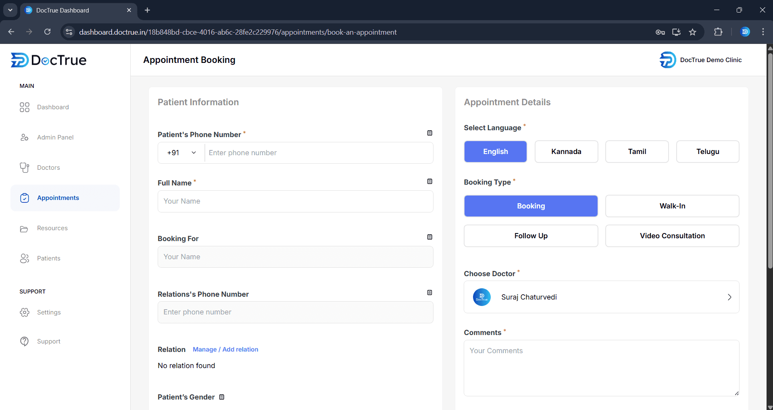
Task: Click note icon beside Patient's Phone Number
Action: point(430,133)
